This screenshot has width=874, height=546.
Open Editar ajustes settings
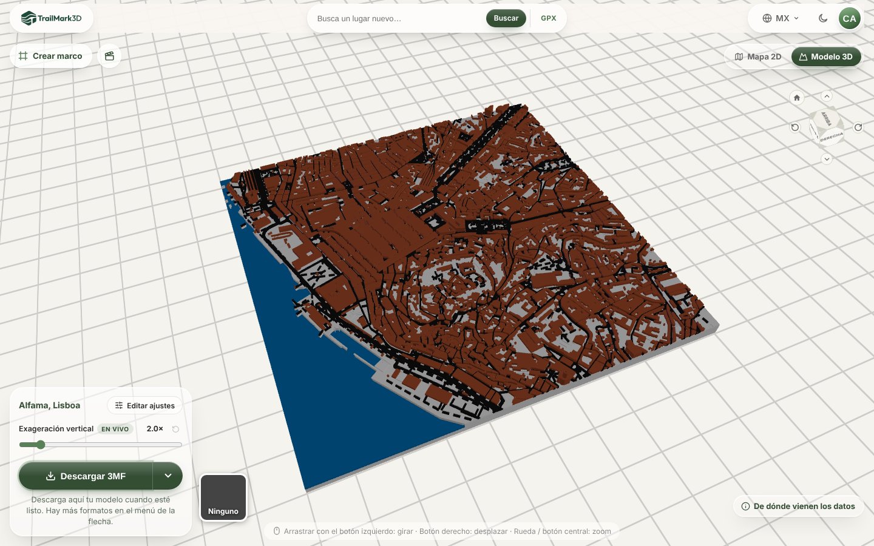(145, 405)
